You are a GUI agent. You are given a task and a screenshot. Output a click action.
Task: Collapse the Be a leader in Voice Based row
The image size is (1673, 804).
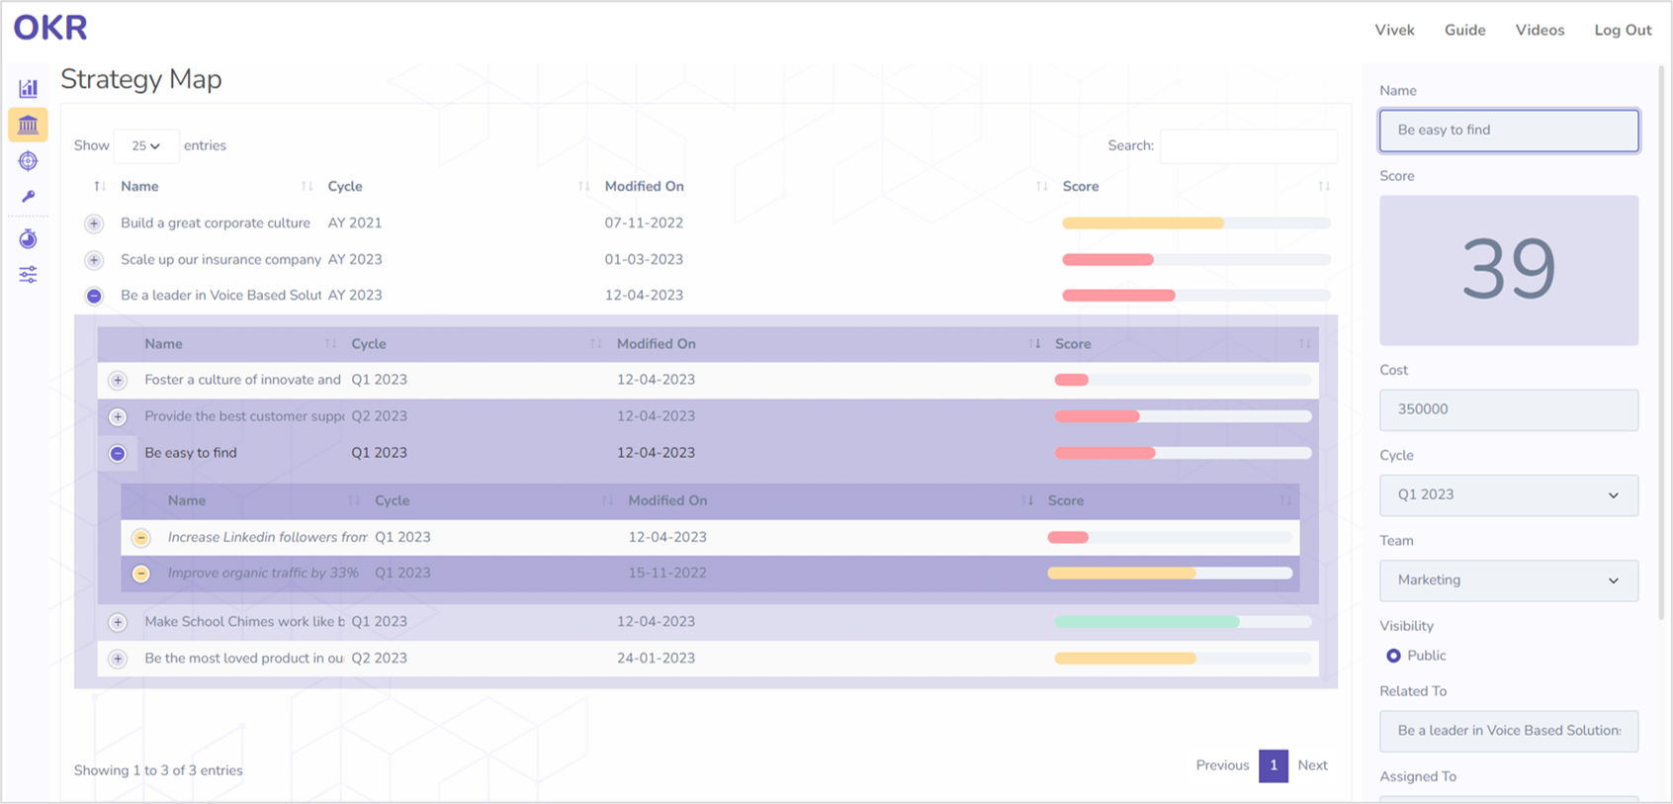click(x=94, y=296)
